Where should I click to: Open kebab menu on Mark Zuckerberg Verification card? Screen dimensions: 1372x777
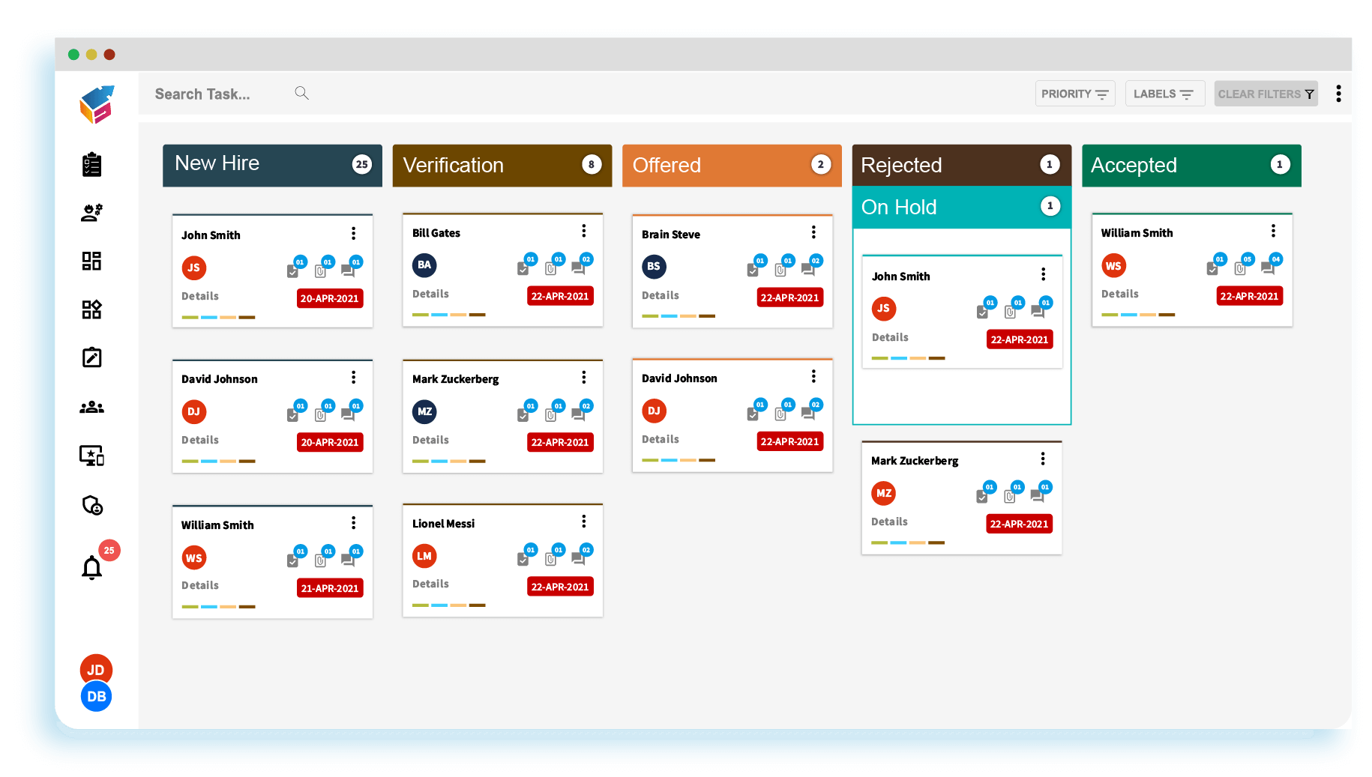click(584, 378)
